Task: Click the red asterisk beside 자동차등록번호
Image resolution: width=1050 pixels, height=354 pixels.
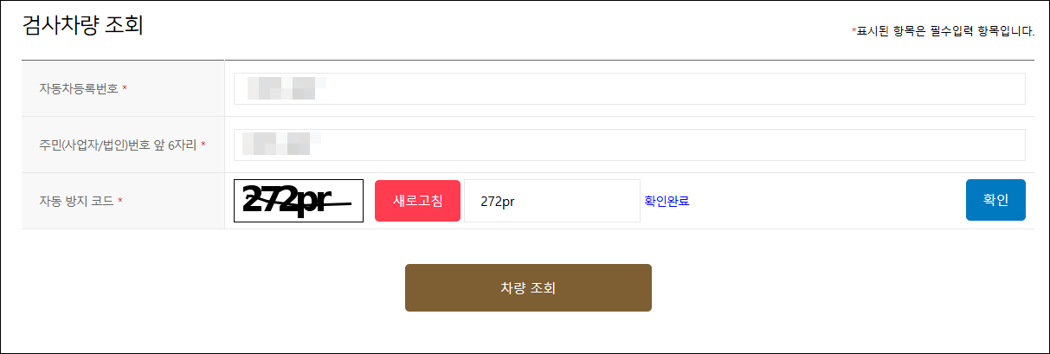Action: (125, 88)
